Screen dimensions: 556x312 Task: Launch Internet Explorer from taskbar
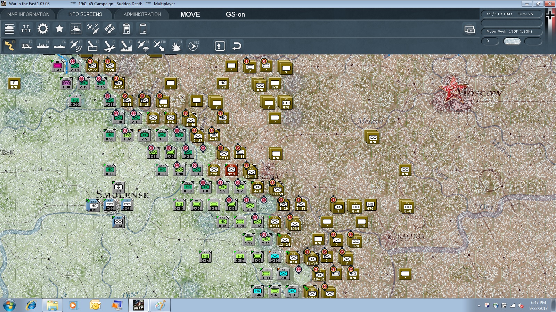pyautogui.click(x=31, y=305)
